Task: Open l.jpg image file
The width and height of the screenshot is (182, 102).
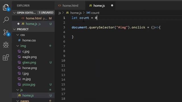Action: coord(34,73)
